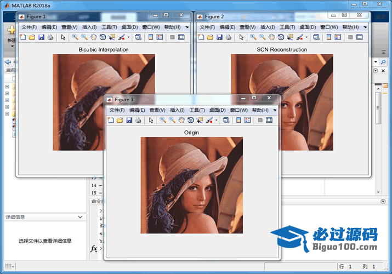The image size is (392, 274).
Task: Open Brush color dropdown arrow in Figure 2
Action: 307,37
